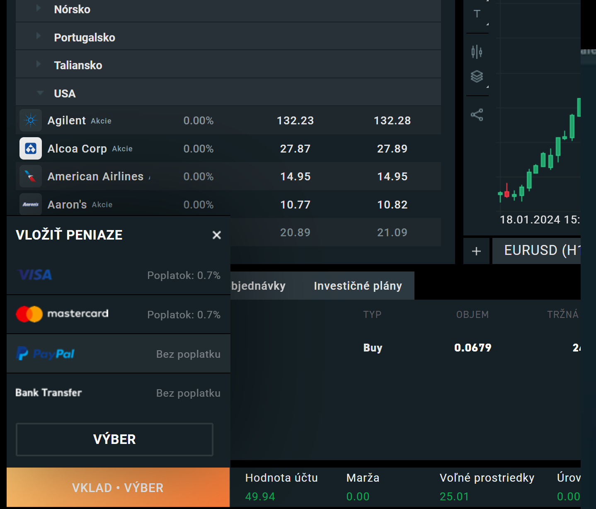The width and height of the screenshot is (596, 509).
Task: Expand the Taliansko country group
Action: click(39, 64)
